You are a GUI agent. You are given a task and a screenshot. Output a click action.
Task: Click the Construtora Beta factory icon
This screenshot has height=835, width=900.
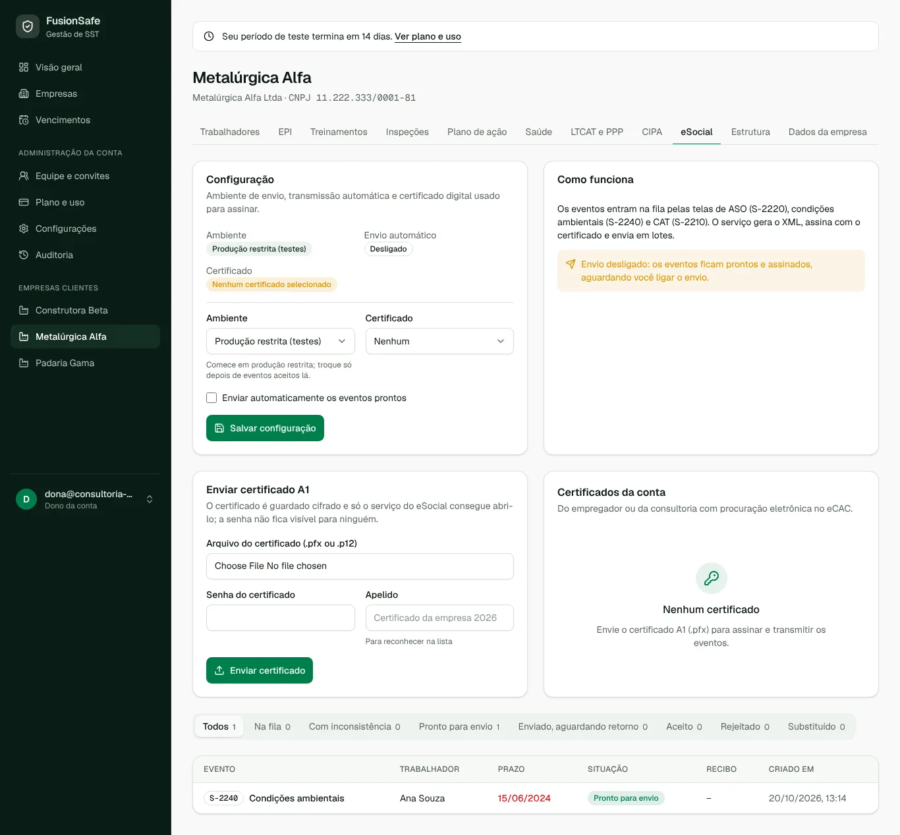coord(24,310)
